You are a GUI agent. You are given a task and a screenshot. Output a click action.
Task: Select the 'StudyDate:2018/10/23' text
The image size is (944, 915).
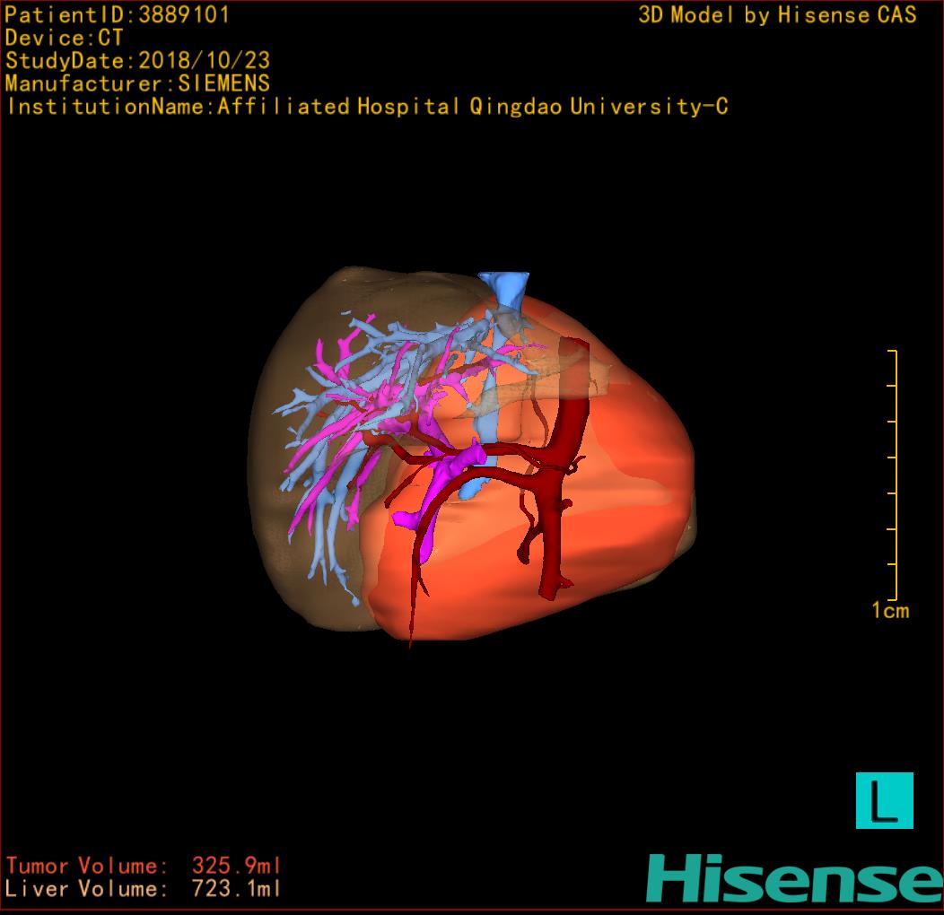click(x=138, y=60)
